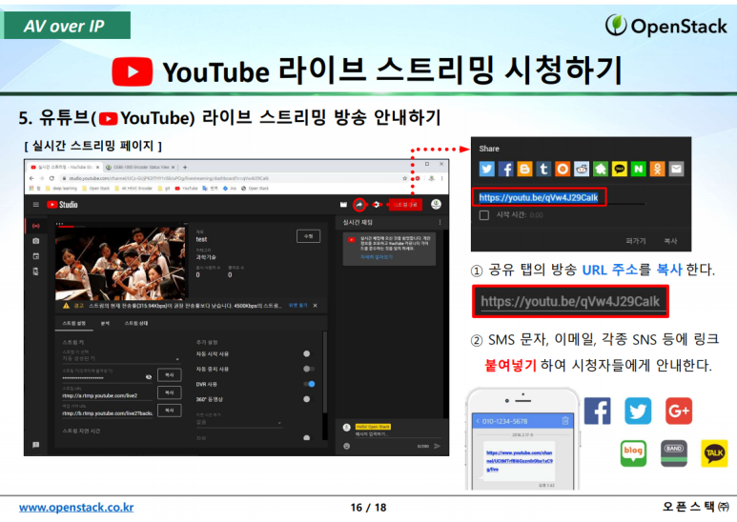Toggle the 360° 동영상 switch
Screen dimensions: 737x522
[x=308, y=399]
